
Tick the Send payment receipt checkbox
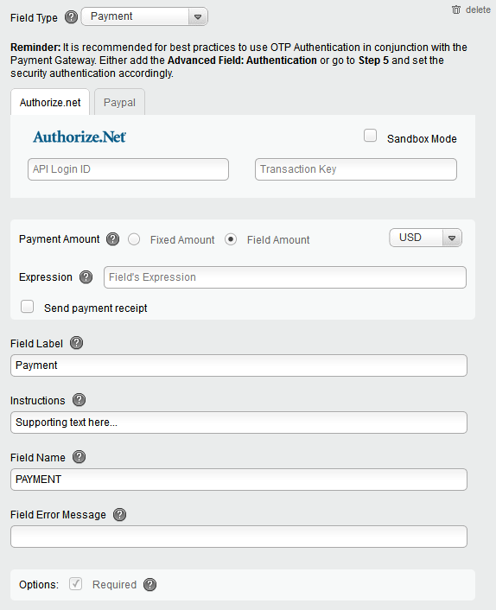click(28, 307)
